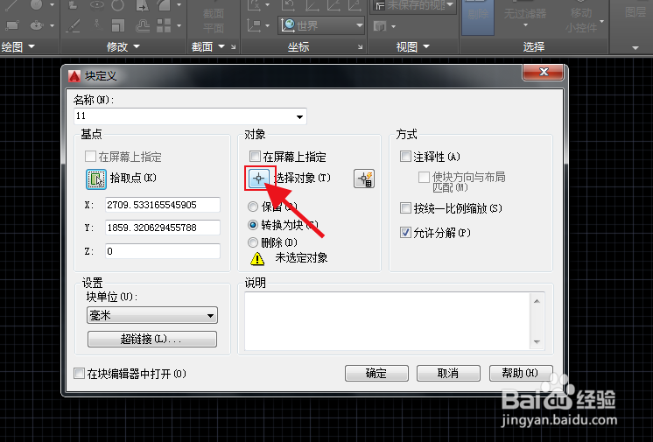
Task: Click the 'No objects selected' (未选定对象) text
Action: [301, 258]
